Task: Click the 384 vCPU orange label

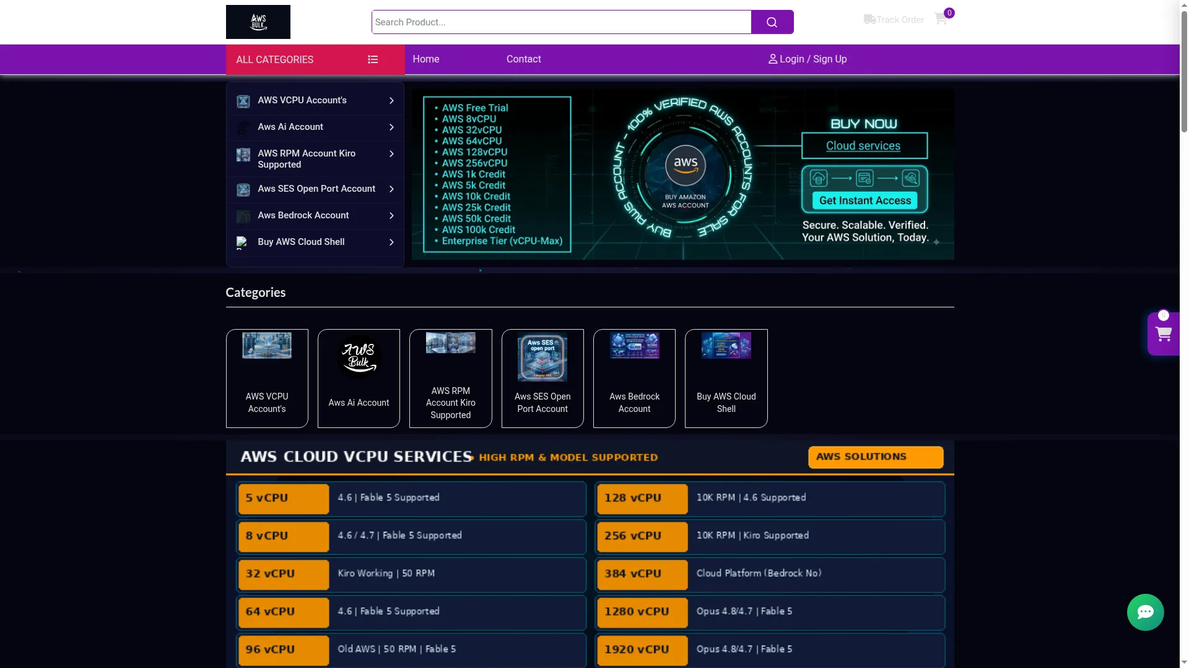Action: coord(642,575)
